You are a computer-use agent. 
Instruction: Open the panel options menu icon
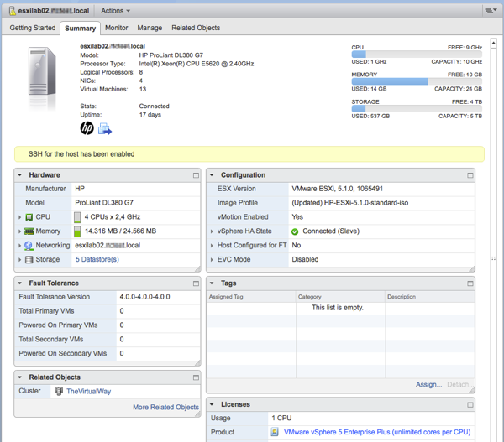(490, 11)
